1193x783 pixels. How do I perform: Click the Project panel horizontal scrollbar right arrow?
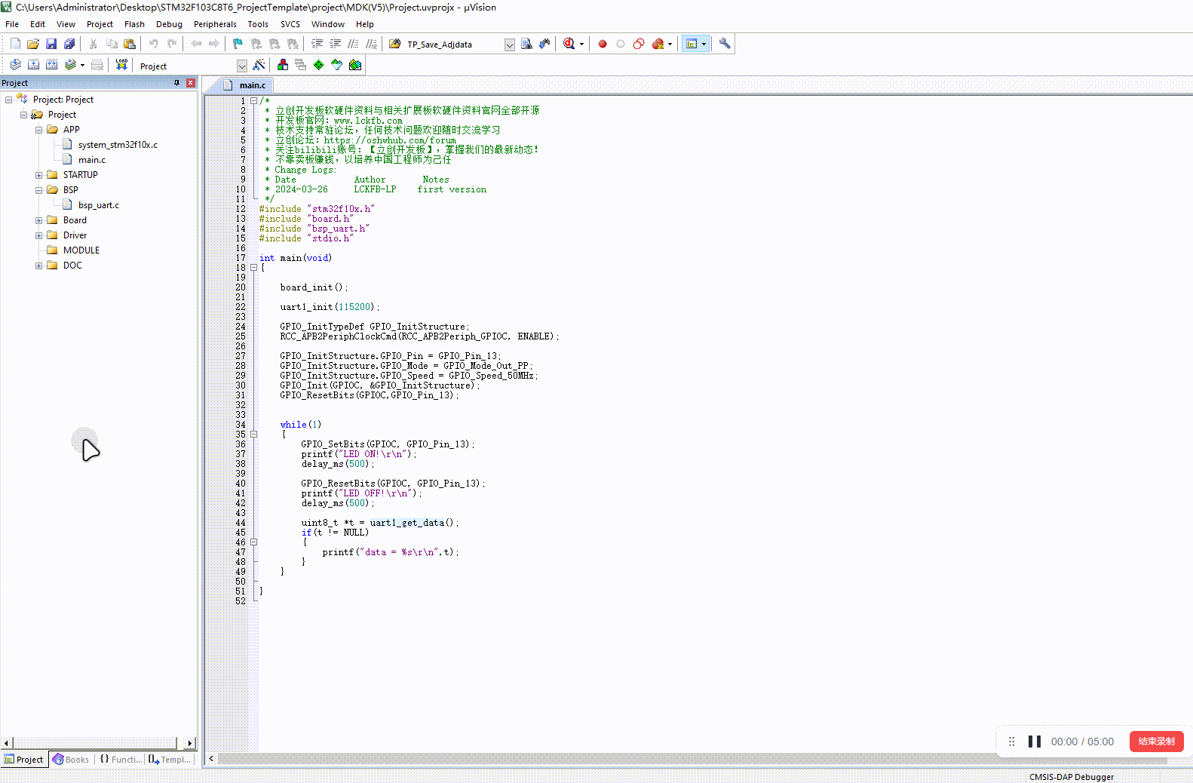point(190,743)
